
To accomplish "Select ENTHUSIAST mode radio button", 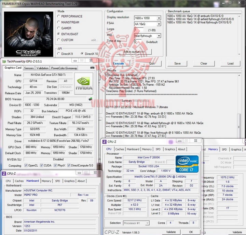I will coord(58,34).
